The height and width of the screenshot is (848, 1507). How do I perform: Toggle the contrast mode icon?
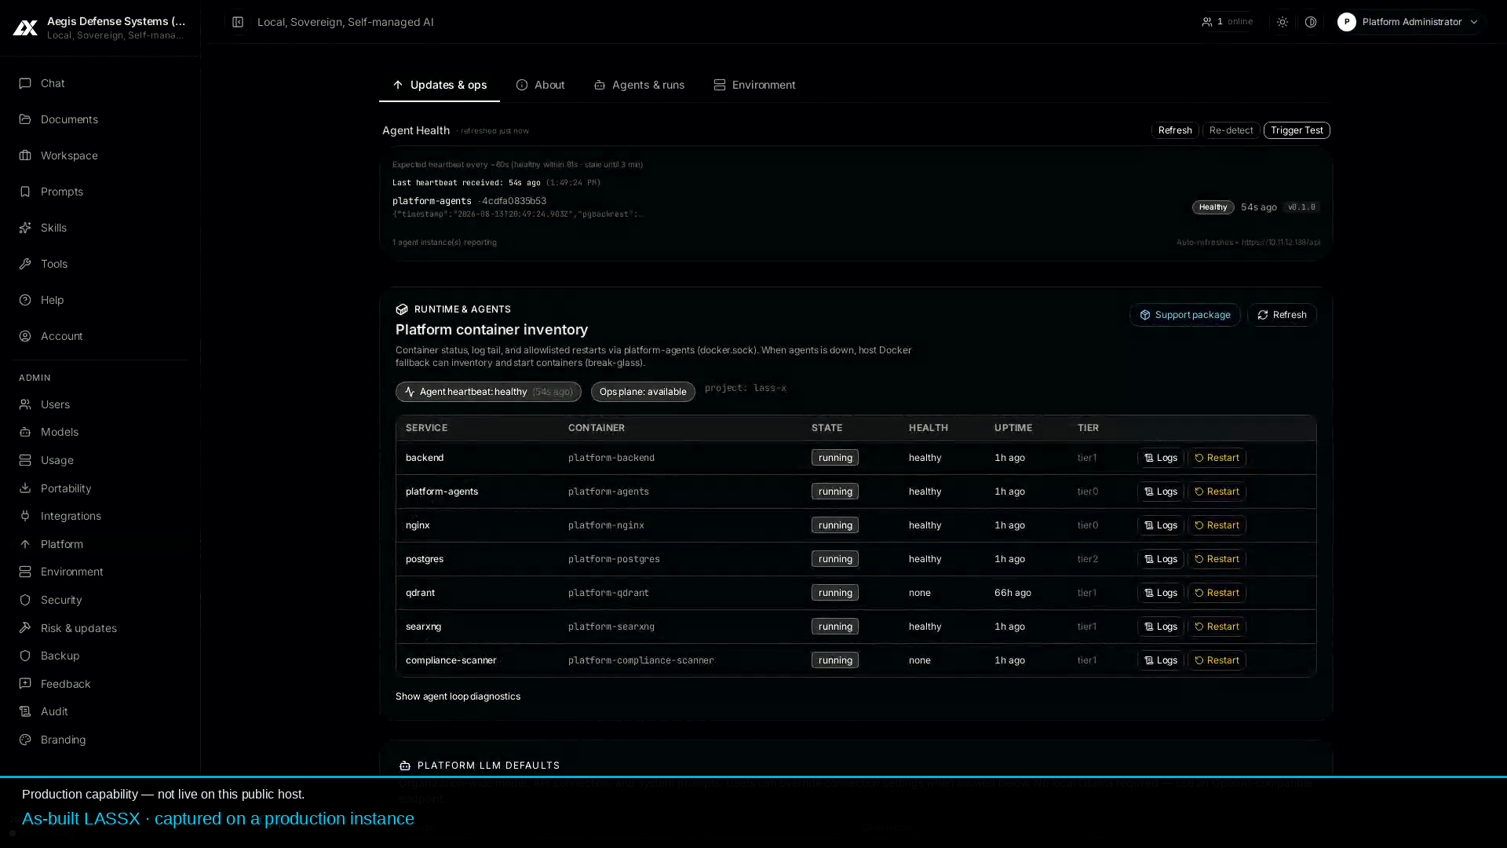coord(1310,22)
